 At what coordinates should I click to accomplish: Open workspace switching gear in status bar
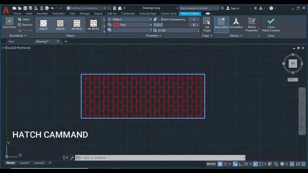[x=282, y=164]
